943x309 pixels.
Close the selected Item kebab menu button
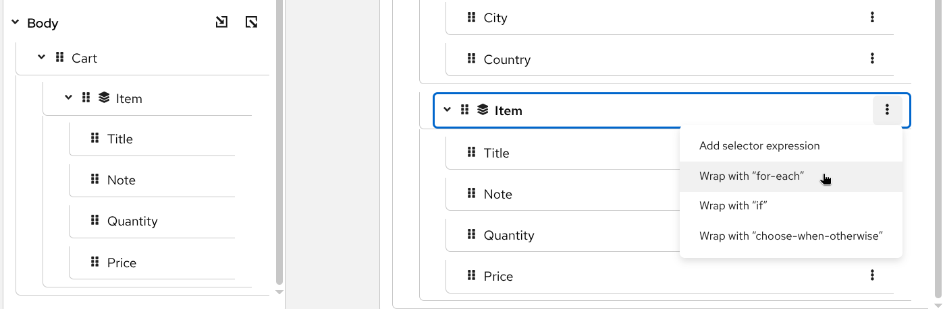tap(887, 110)
